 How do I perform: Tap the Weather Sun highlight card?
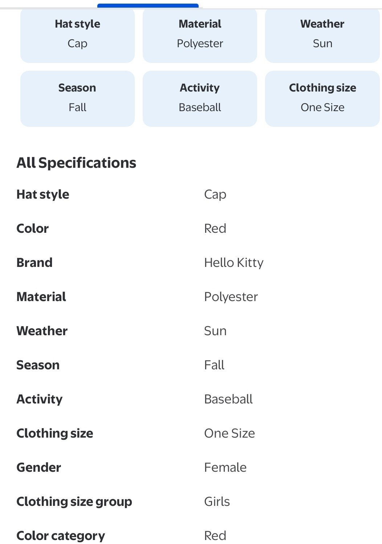tap(322, 35)
